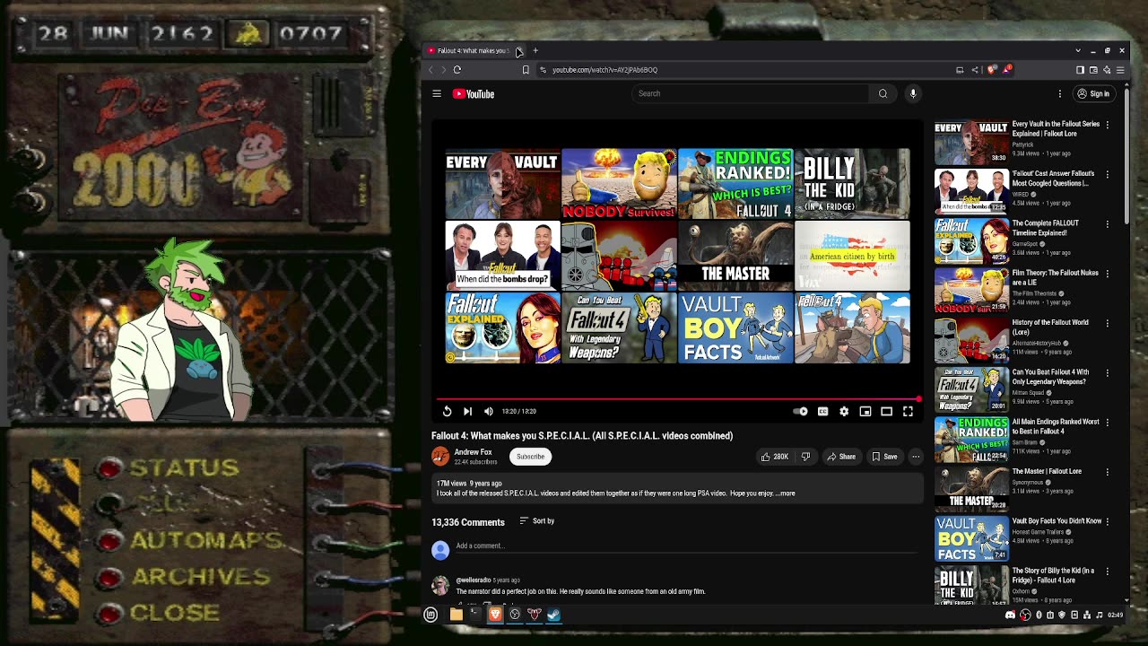Bookmark this page in the address bar
1148x646 pixels.
526,70
